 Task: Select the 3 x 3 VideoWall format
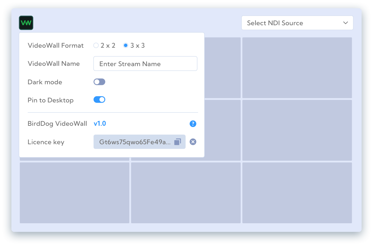pos(126,46)
